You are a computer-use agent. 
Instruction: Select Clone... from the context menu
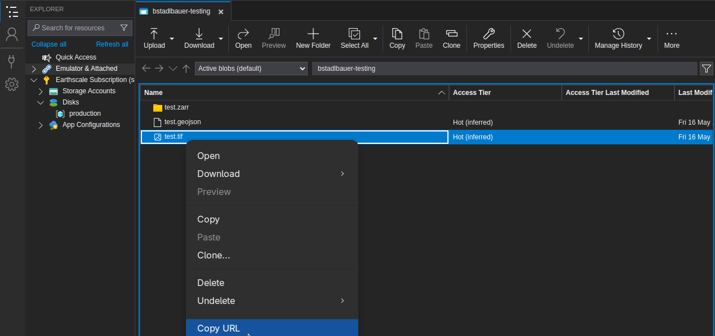(214, 255)
